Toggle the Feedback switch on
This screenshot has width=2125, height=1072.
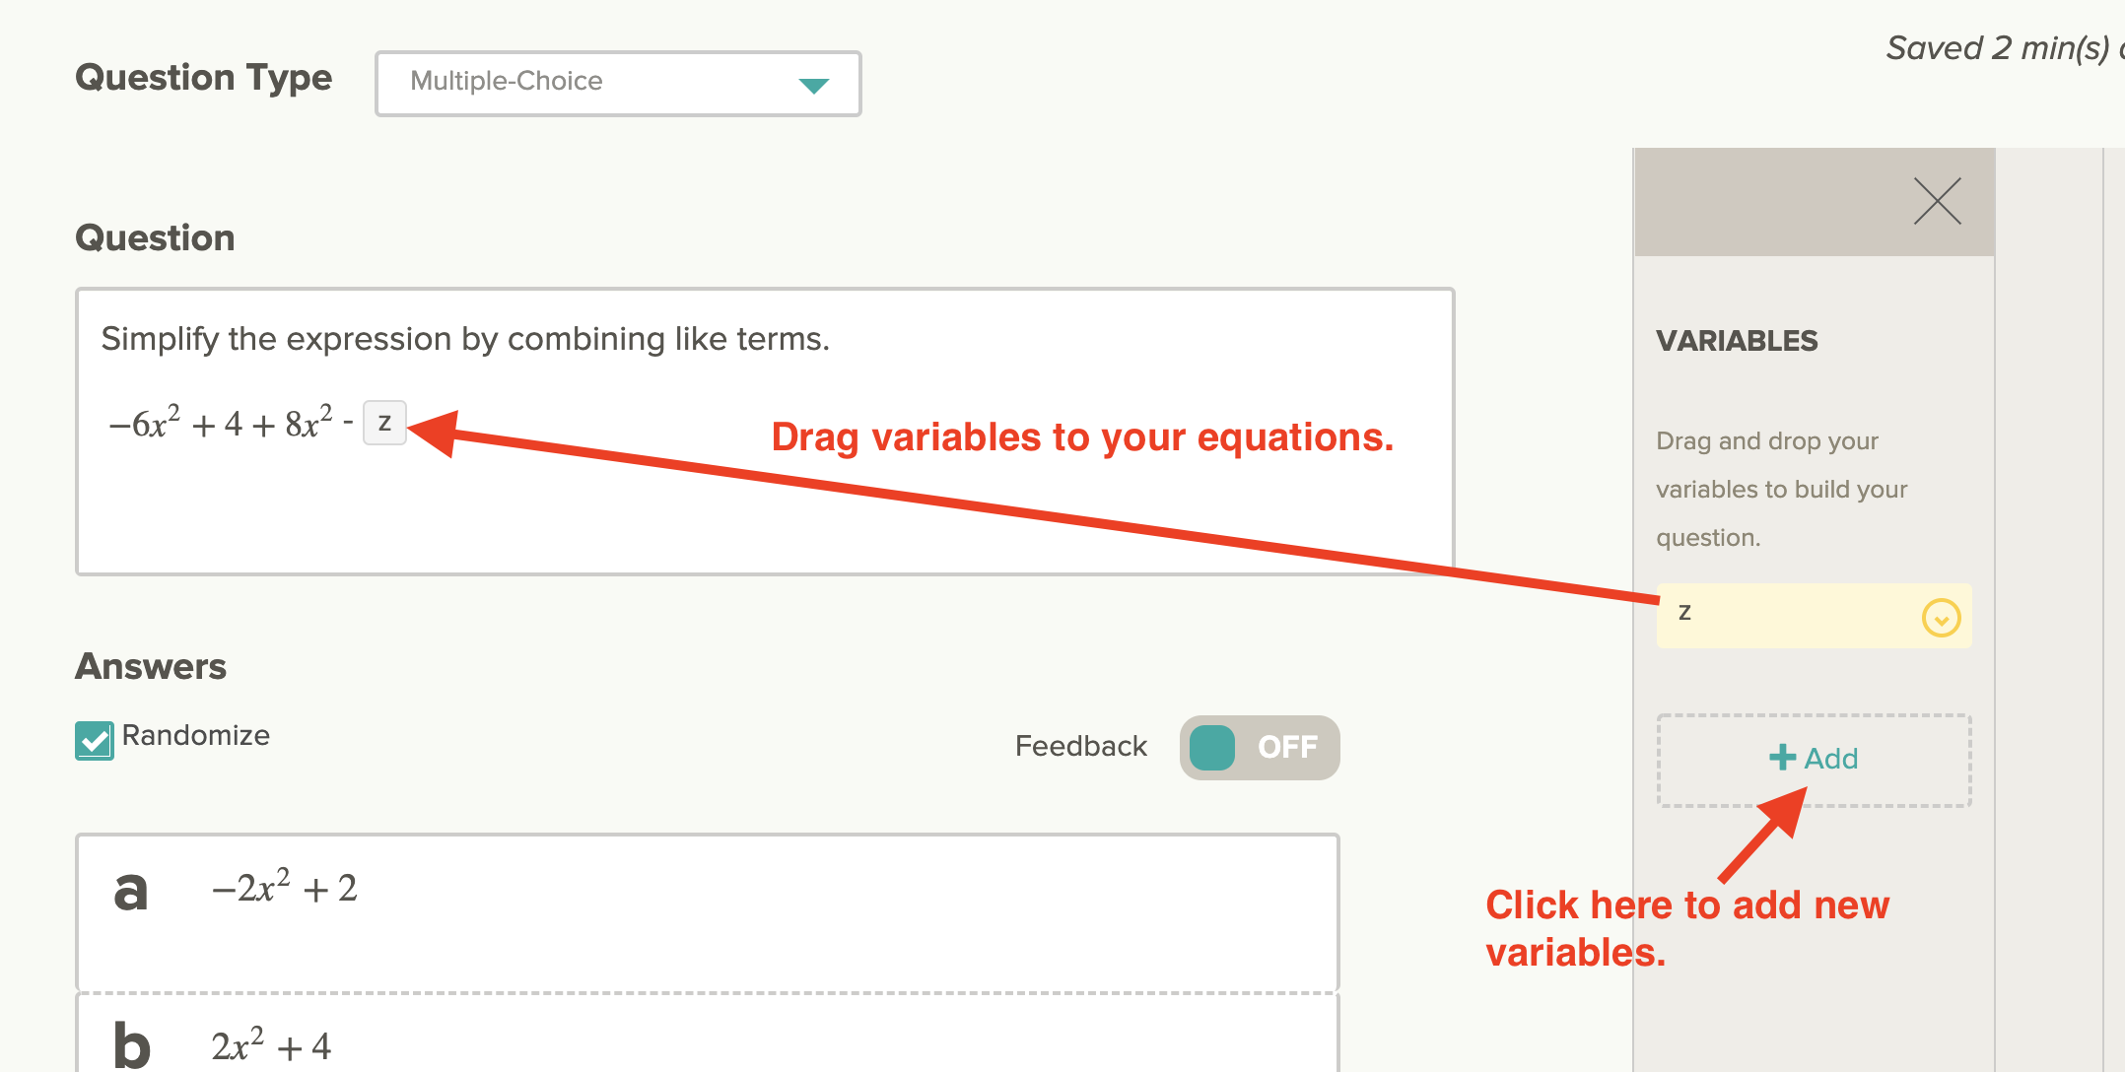pos(1259,747)
